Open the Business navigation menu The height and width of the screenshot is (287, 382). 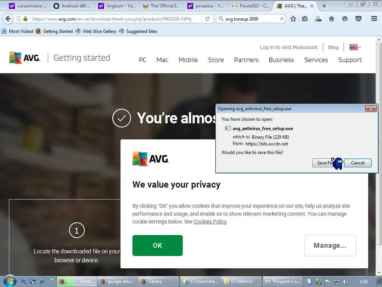tap(281, 60)
